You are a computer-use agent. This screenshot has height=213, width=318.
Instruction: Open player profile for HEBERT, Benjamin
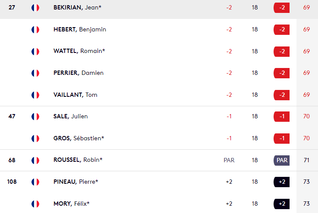[80, 29]
